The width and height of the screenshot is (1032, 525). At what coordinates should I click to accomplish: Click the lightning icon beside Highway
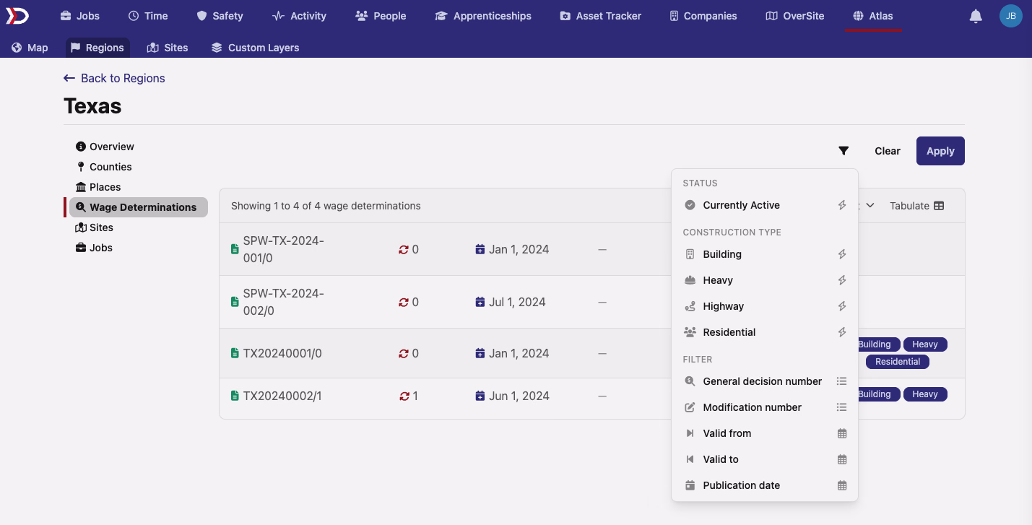point(842,306)
